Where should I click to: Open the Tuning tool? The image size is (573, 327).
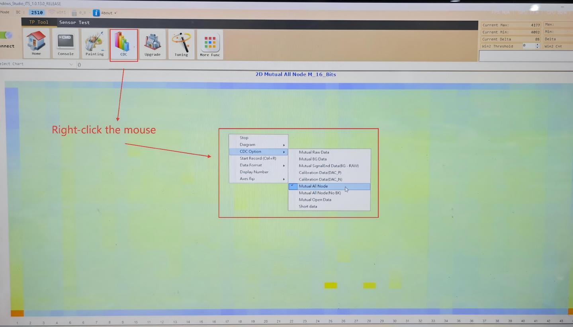[181, 44]
